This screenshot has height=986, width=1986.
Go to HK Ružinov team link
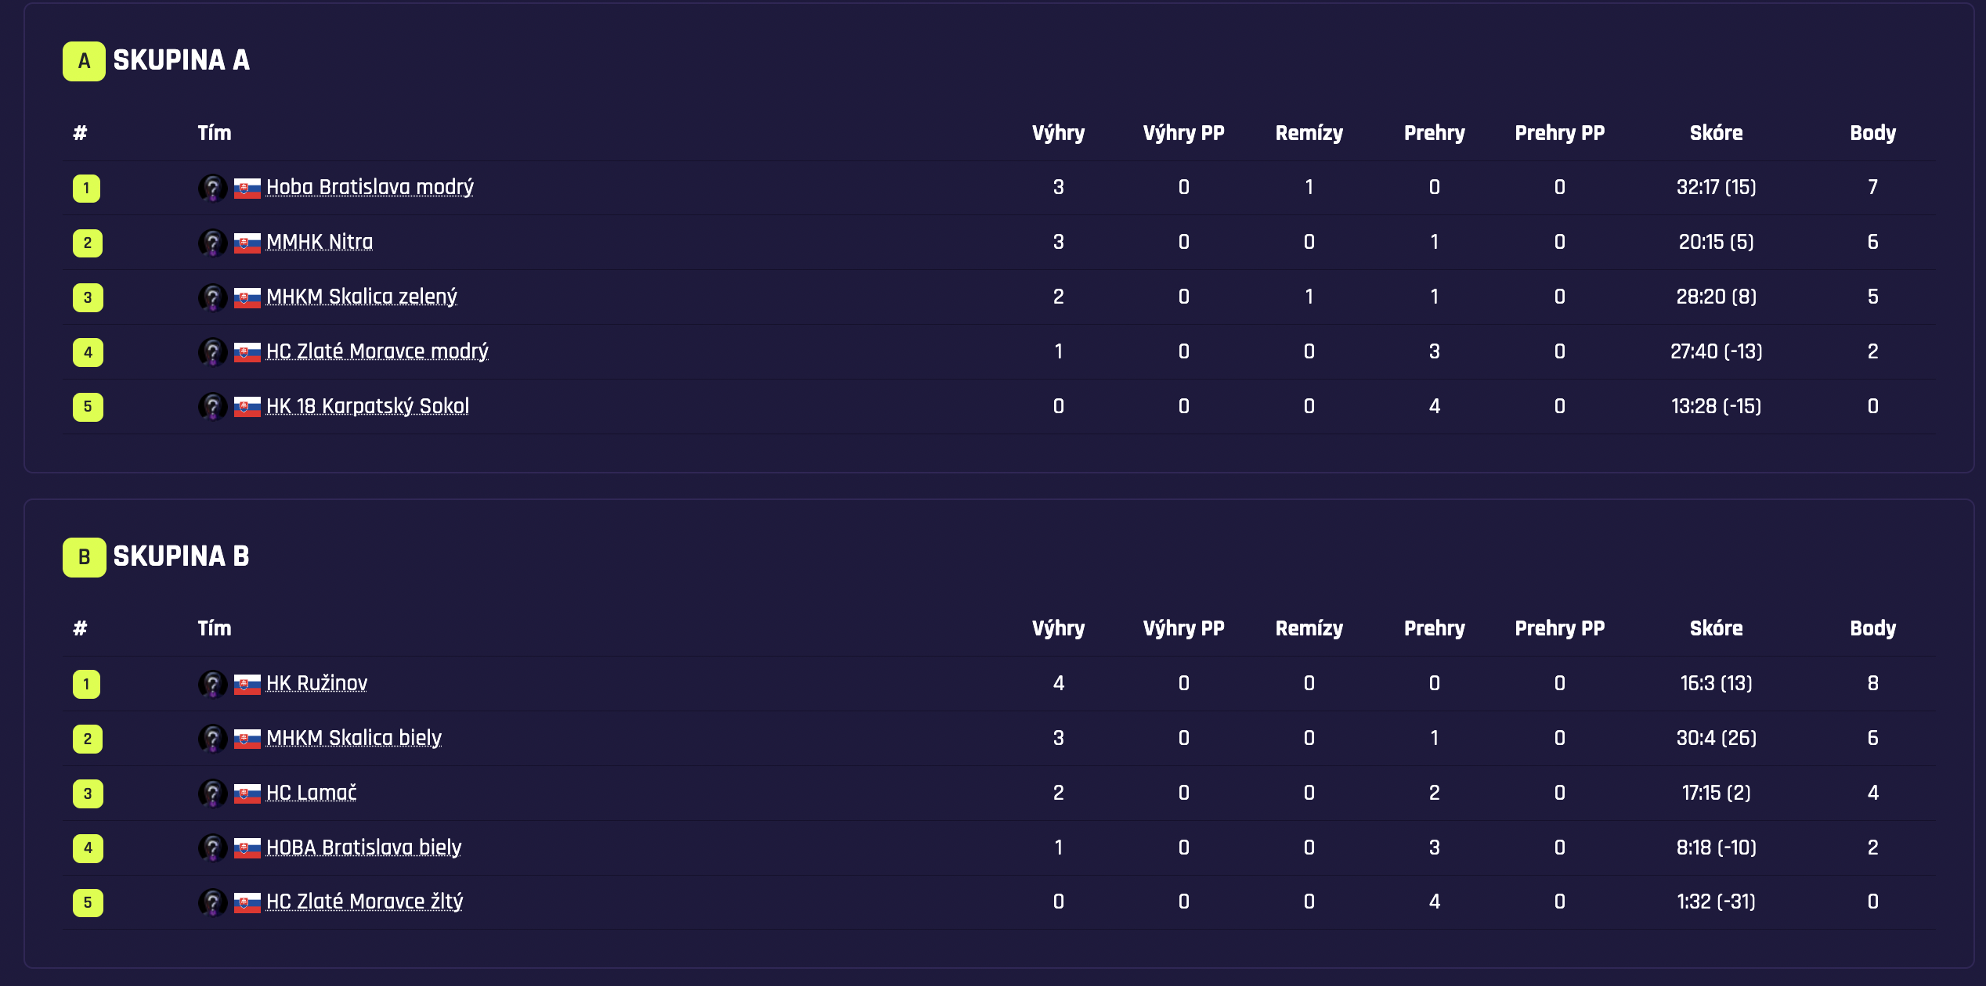316,684
